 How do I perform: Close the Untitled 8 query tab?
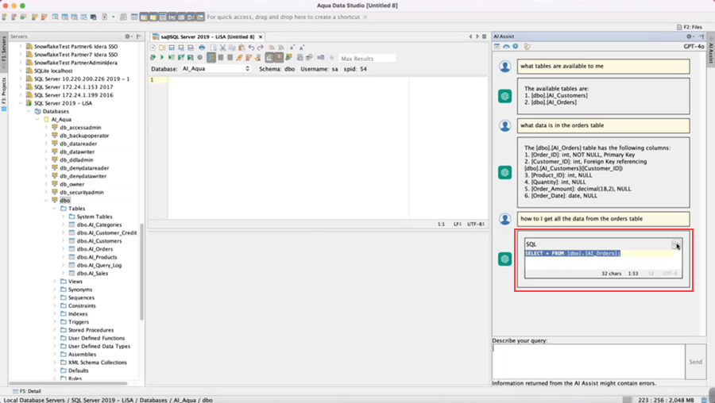(261, 36)
